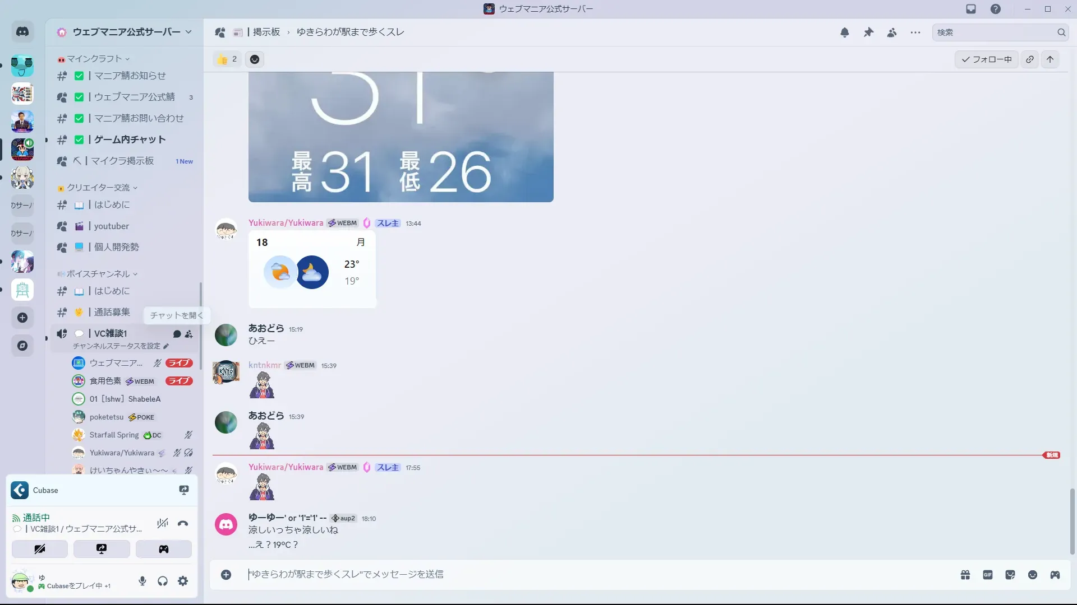Show member list icon in header
The image size is (1077, 605).
(892, 32)
